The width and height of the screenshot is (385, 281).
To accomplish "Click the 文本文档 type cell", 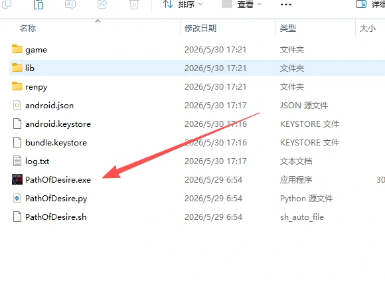I will tap(296, 161).
